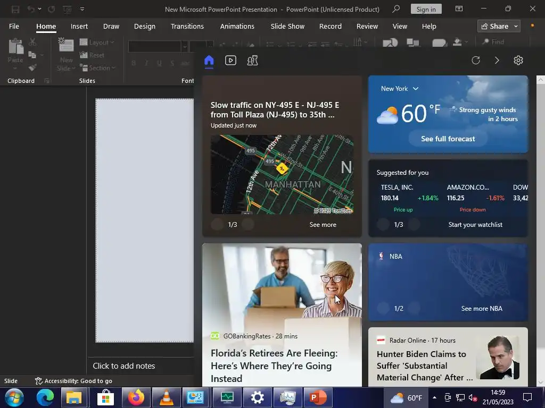This screenshot has width=545, height=408.
Task: Open the Arrange objects icon
Action: click(413, 43)
